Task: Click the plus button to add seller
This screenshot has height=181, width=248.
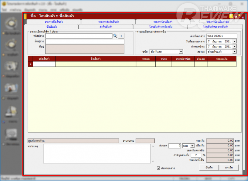Action: pos(121,36)
